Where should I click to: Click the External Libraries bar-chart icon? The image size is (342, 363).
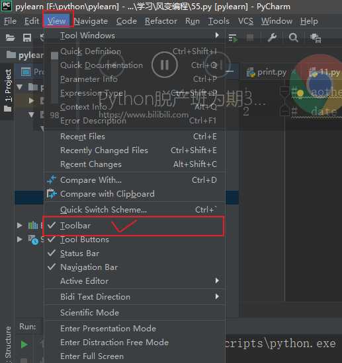coord(32,225)
